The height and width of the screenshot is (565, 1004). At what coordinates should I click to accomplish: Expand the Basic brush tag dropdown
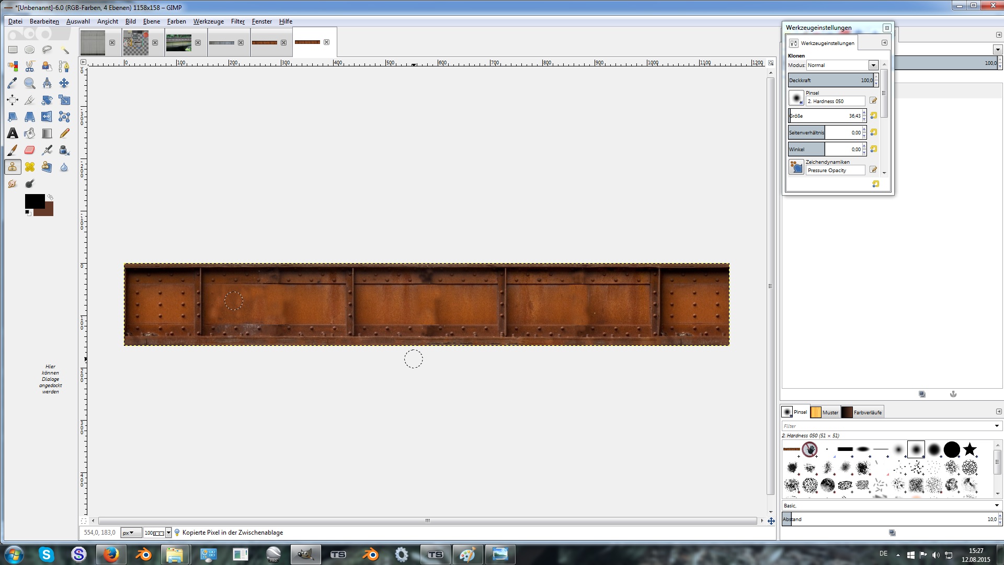(x=996, y=505)
